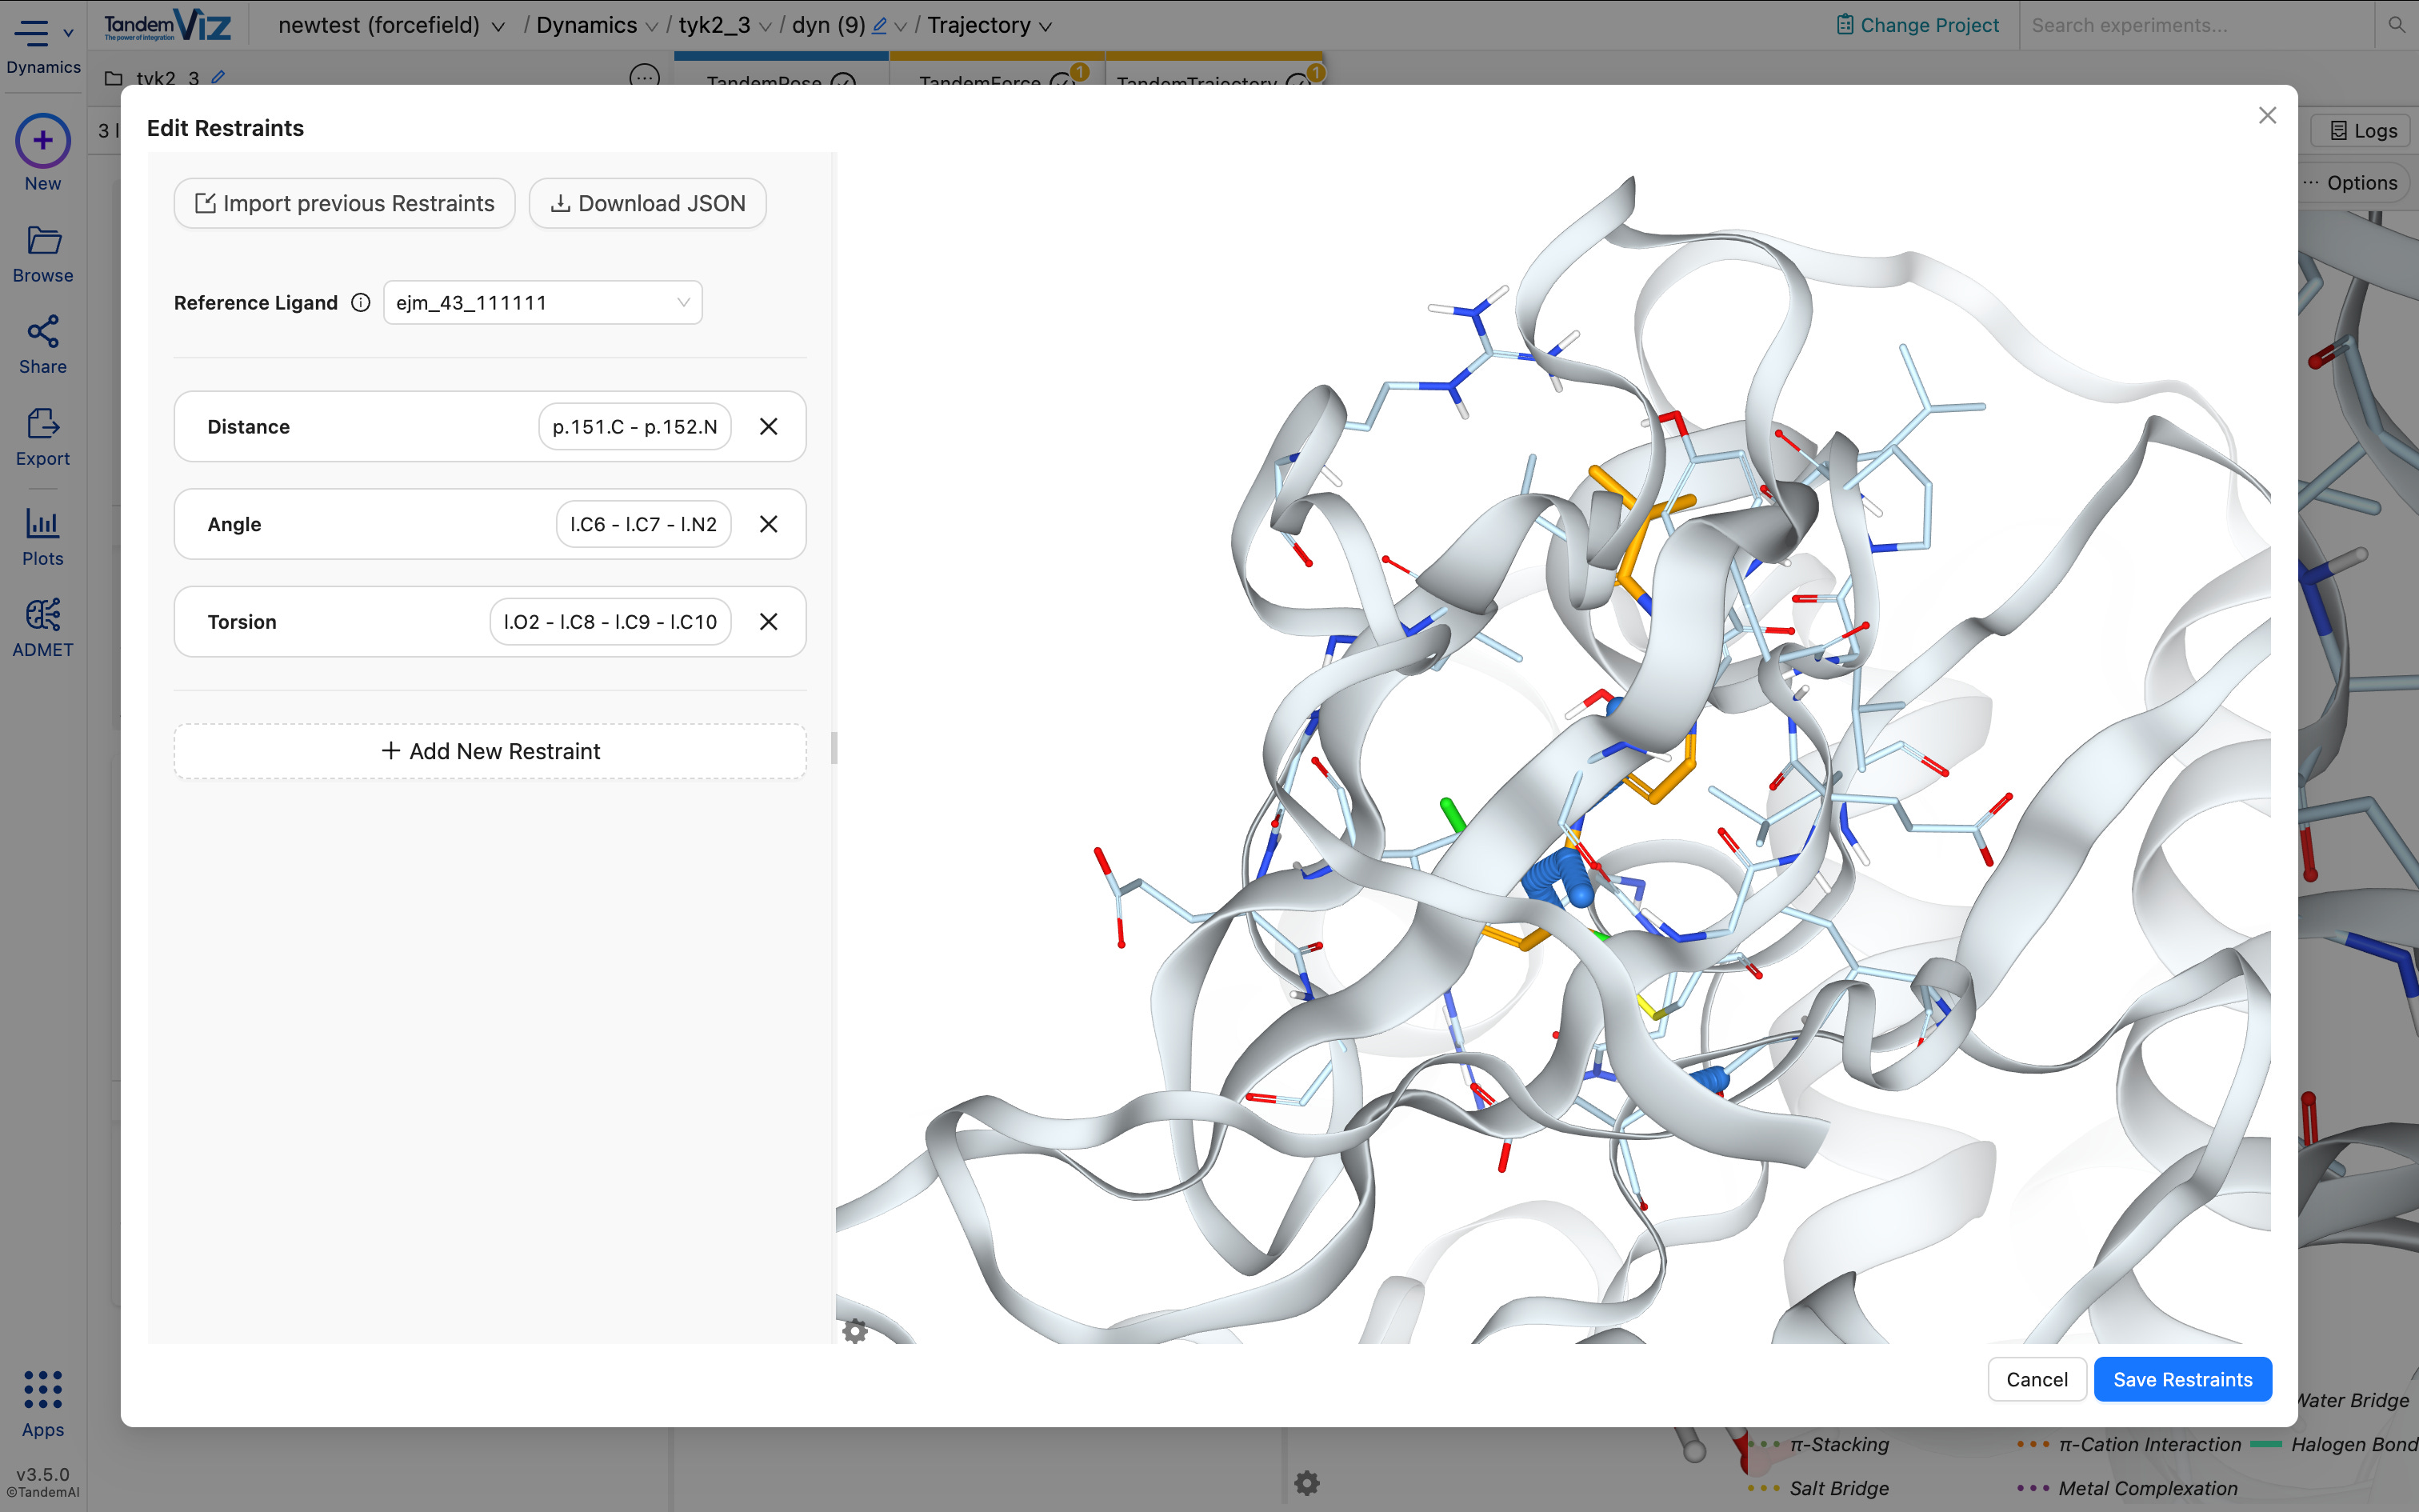The height and width of the screenshot is (1512, 2419).
Task: Click the New experiment plus icon
Action: pyautogui.click(x=43, y=141)
